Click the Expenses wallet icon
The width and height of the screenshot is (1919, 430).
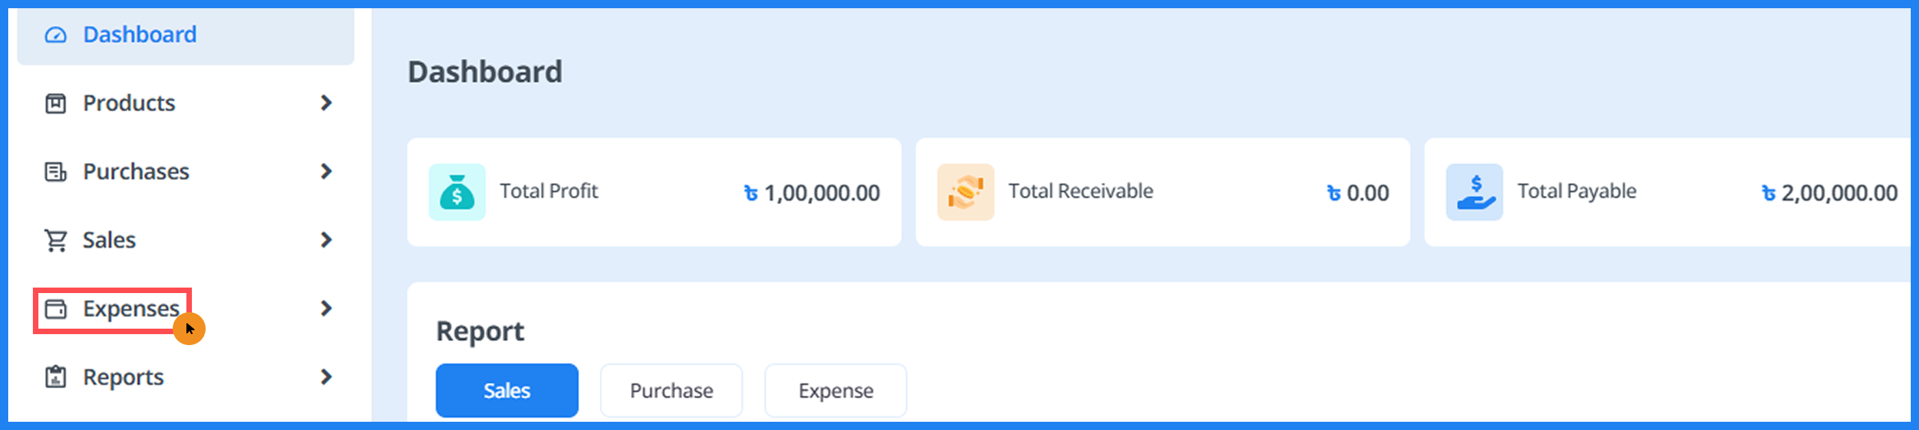click(55, 308)
